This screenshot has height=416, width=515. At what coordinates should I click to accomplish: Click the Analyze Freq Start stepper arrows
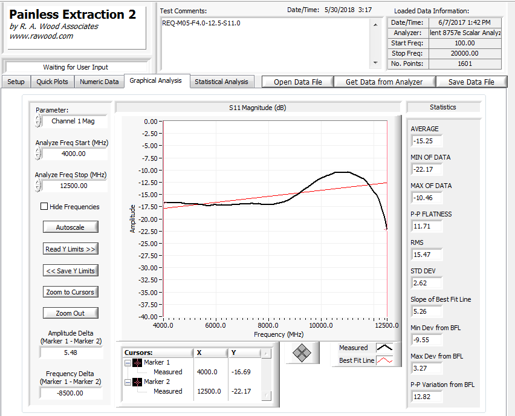38,154
